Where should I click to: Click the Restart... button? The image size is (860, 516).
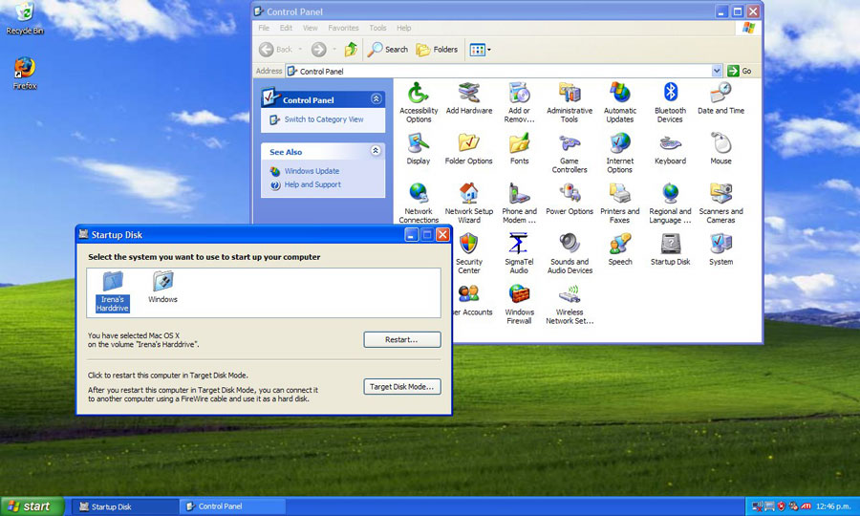pyautogui.click(x=402, y=339)
